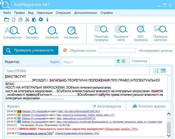Click the journal scrollbar thumb
Viewport: 175px width, 139px height.
pos(169,128)
